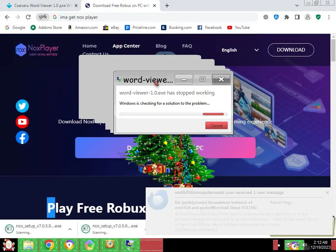Open the Booking.com bookmark

pos(176,28)
